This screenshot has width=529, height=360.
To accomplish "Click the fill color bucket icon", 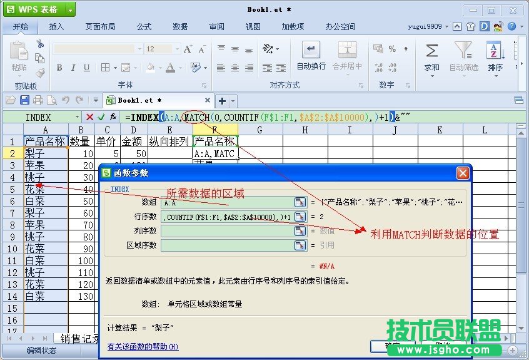I will point(151,68).
